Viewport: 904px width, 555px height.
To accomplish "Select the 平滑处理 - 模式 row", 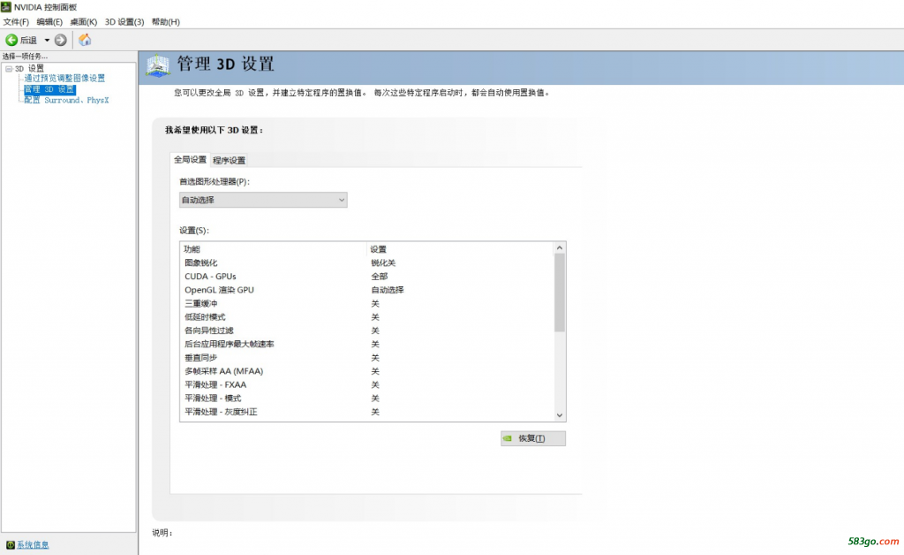I will 366,399.
